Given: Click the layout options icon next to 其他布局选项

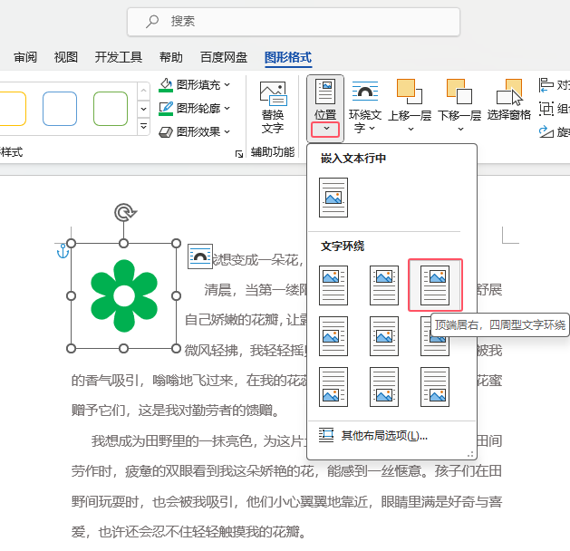Looking at the screenshot, I should 326,435.
